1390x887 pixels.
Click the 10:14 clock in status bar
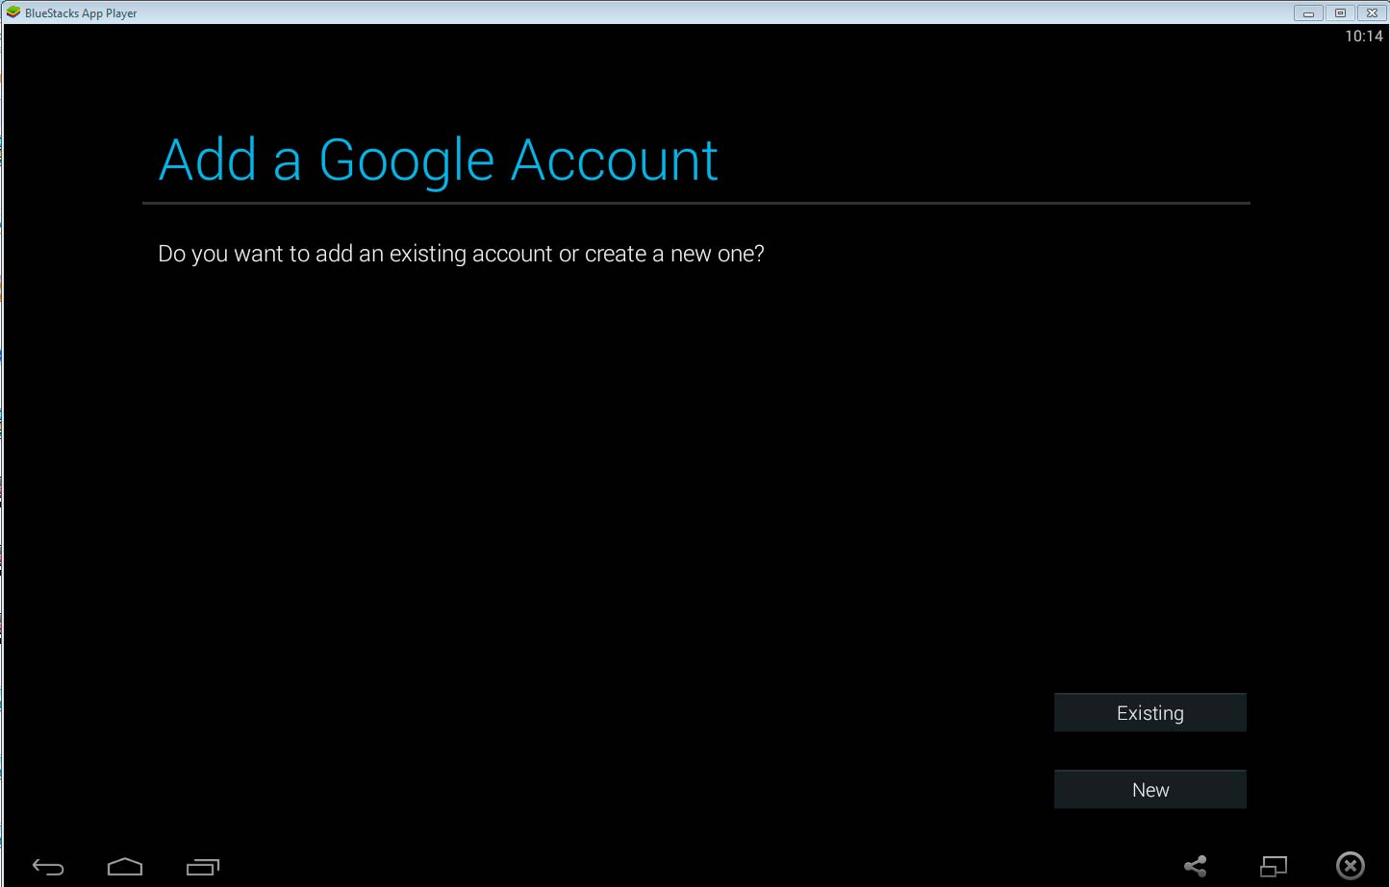click(x=1363, y=37)
